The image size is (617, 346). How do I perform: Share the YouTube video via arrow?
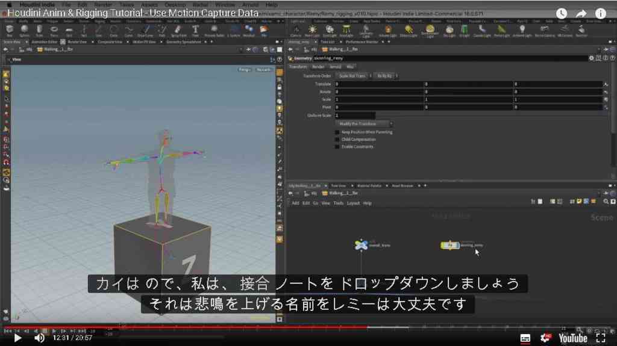coord(581,14)
